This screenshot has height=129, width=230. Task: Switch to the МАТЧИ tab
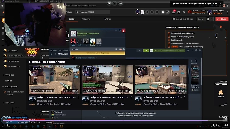pos(107,19)
